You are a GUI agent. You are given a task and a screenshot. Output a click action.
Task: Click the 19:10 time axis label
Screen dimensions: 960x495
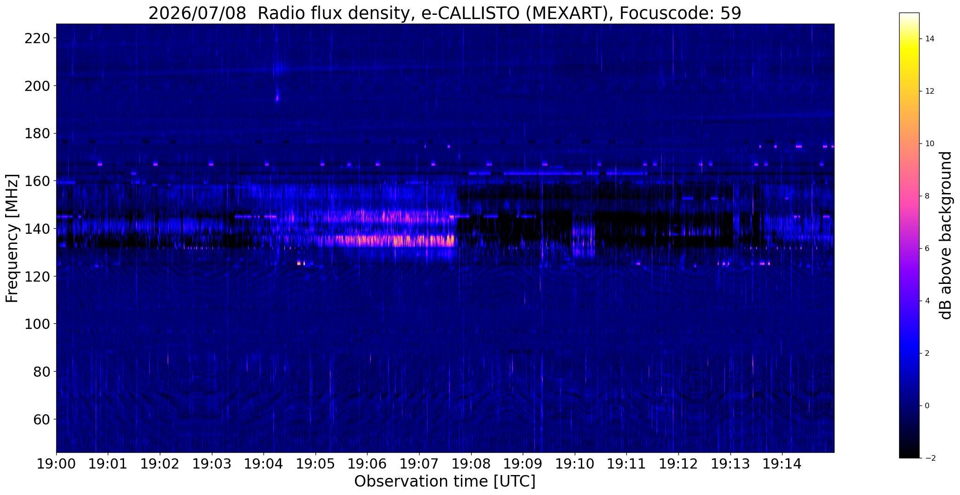(x=575, y=464)
